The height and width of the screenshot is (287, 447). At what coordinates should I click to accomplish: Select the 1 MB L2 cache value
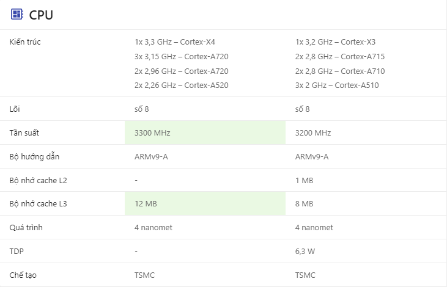coord(304,180)
